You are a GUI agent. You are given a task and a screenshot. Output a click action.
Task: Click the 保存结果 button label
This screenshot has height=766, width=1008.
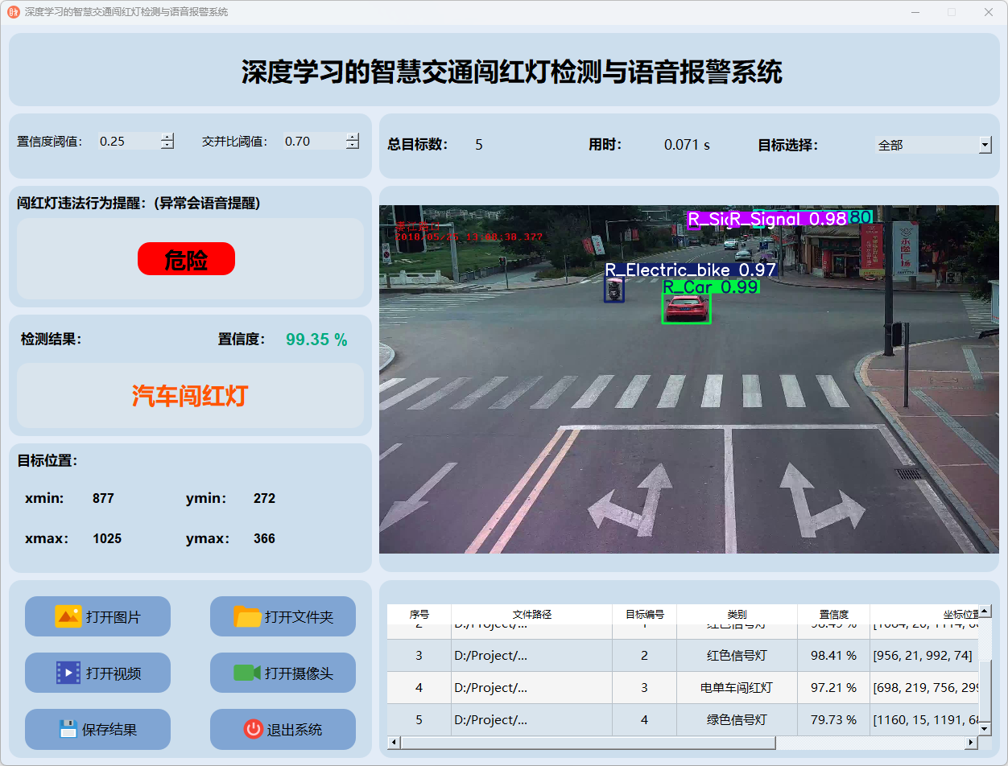point(109,730)
